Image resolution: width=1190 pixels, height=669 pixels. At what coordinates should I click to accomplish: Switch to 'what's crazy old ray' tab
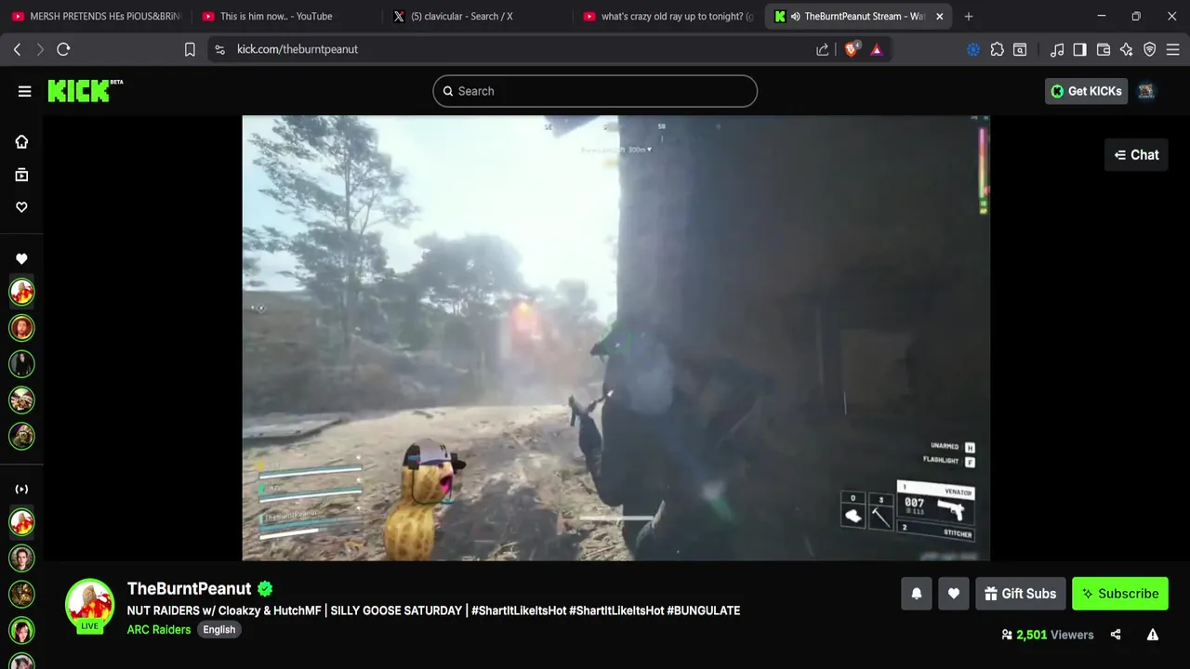[668, 17]
